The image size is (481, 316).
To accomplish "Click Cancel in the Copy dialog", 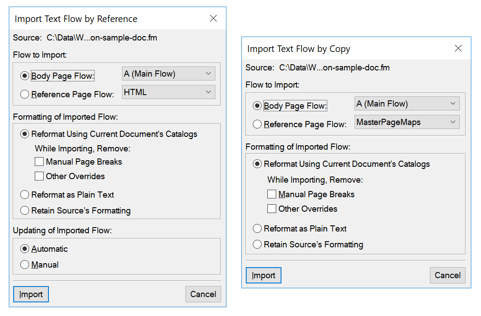I will pos(448,275).
